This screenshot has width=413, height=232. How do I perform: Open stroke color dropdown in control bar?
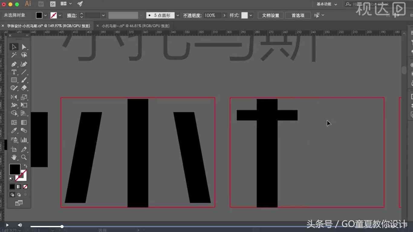point(60,15)
